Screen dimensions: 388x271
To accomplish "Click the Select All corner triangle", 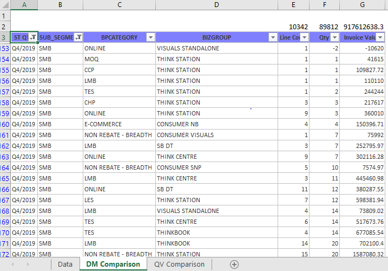I will pyautogui.click(x=5, y=5).
